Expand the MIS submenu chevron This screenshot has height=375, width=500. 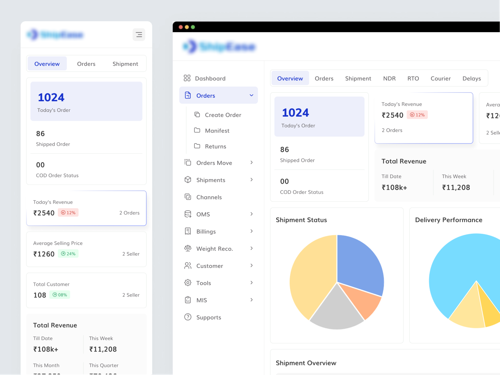tap(252, 300)
